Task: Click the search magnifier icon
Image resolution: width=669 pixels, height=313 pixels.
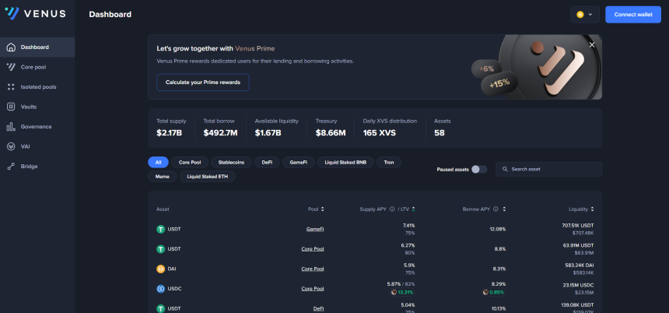Action: [x=505, y=170]
